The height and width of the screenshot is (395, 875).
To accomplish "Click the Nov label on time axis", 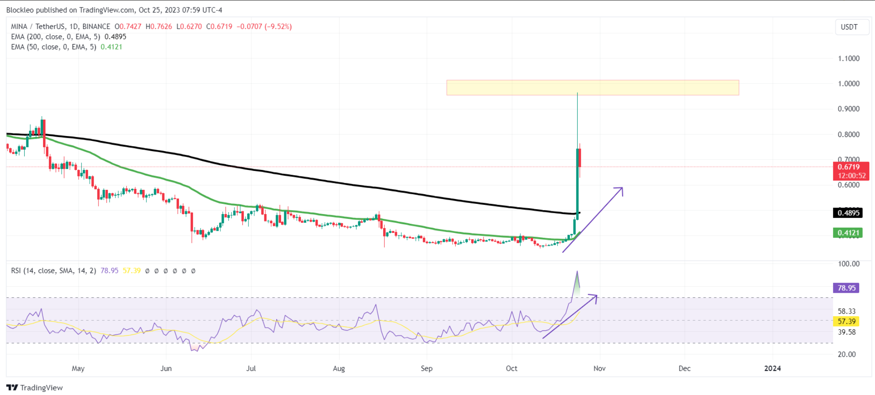I will [600, 368].
